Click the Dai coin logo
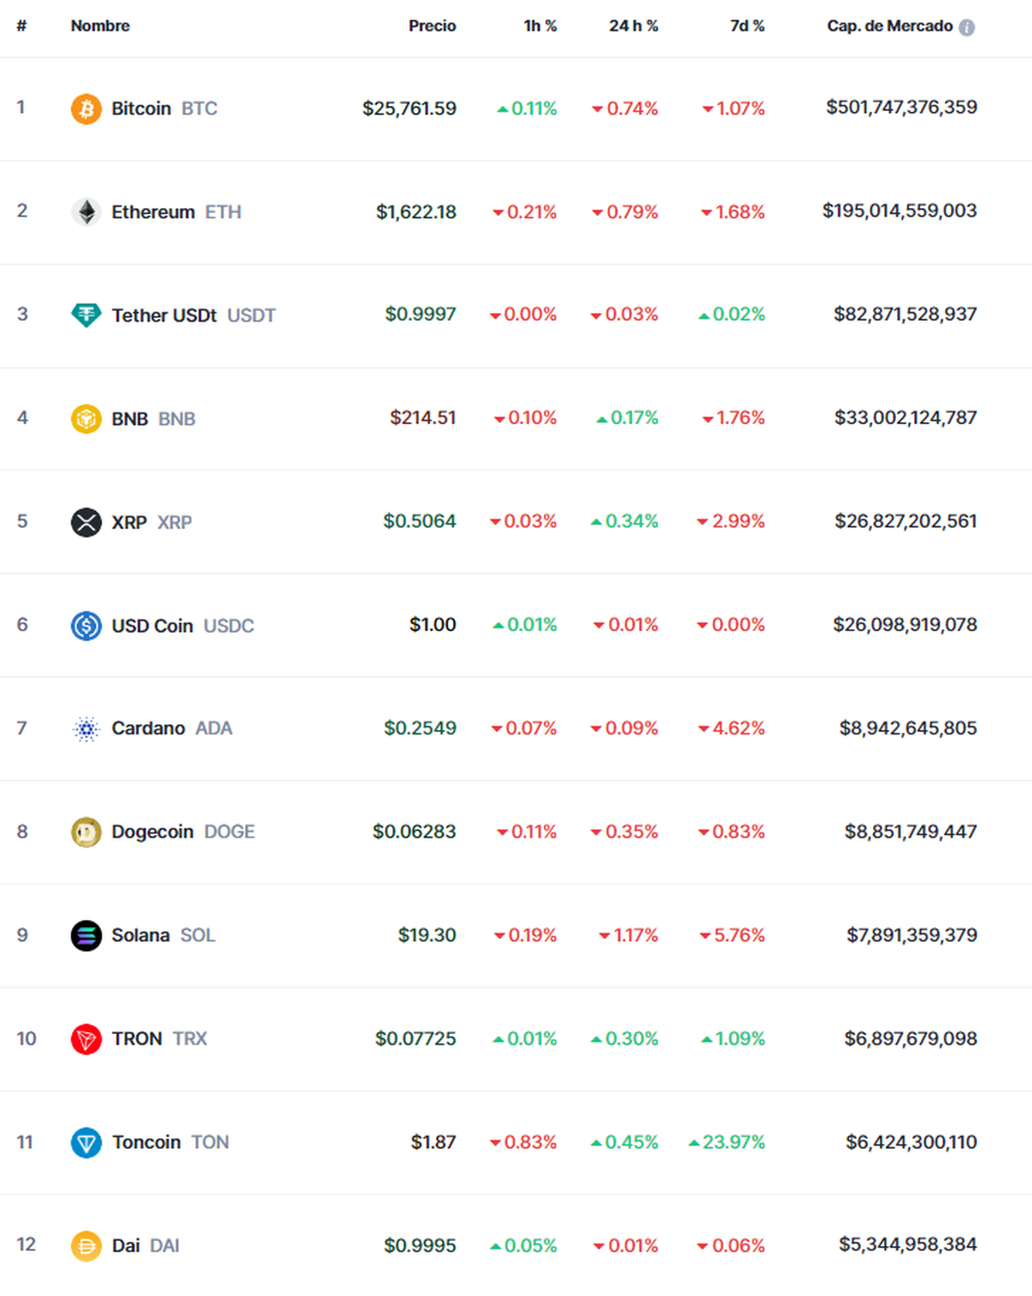This screenshot has width=1032, height=1296. pos(86,1245)
